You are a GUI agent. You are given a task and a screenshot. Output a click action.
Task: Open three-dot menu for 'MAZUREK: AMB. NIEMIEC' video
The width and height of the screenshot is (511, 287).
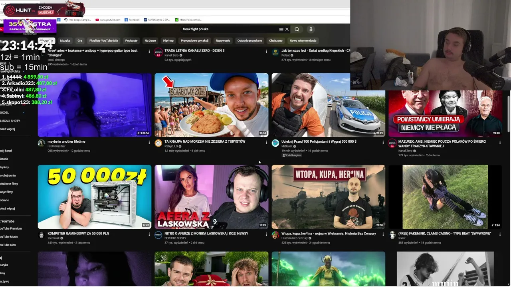(500, 142)
